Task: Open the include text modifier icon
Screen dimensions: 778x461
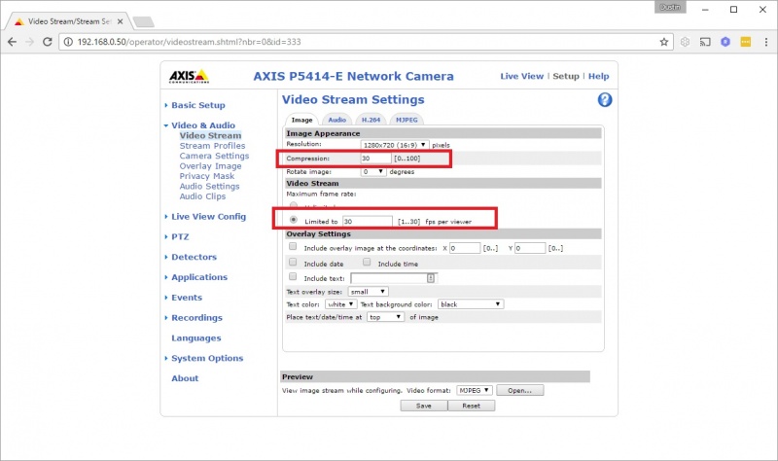Action: coord(431,278)
